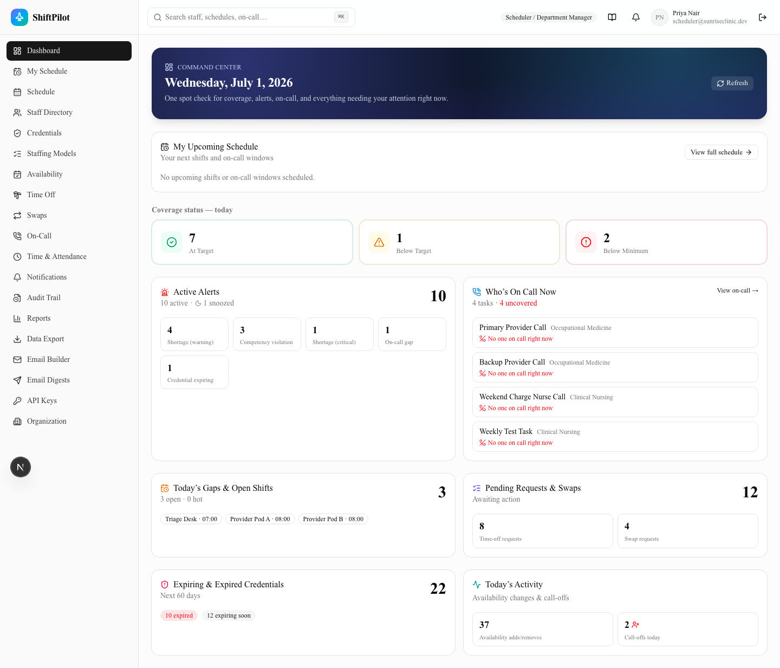
Task: Navigate to Time Off
Action: coord(69,195)
